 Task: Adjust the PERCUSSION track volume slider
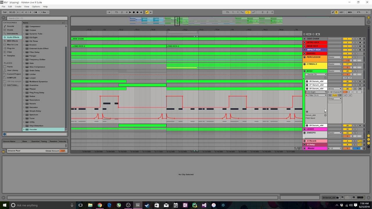pyautogui.click(x=347, y=61)
